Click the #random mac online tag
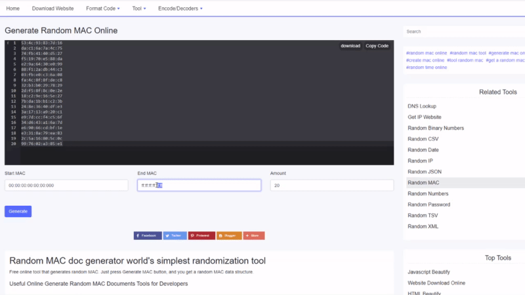This screenshot has height=295, width=525. [427, 53]
